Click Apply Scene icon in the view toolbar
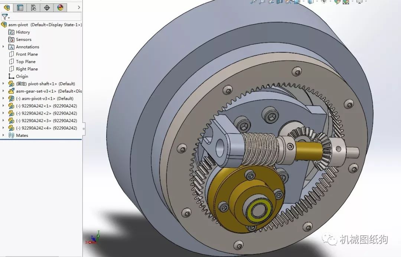 (x=346, y=2)
